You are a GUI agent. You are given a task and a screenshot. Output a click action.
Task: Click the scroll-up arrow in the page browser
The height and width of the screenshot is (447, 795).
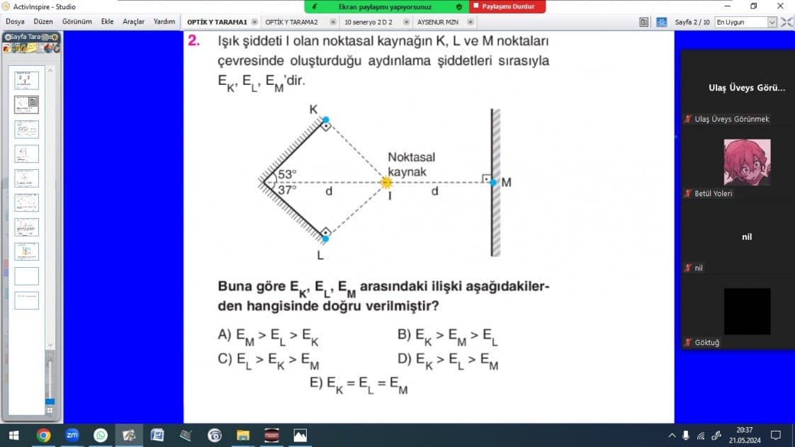pos(50,70)
